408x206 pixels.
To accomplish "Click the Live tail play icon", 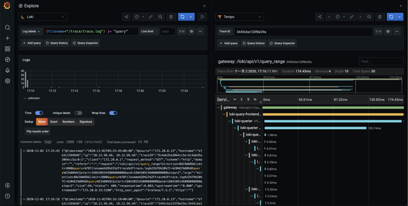I will (202, 17).
